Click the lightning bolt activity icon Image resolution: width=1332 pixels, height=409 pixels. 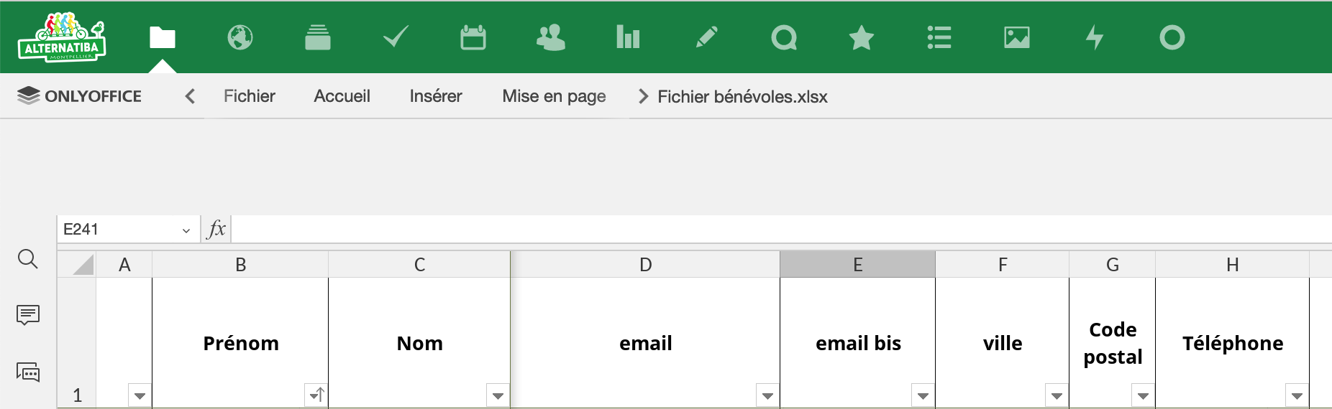[x=1095, y=37]
